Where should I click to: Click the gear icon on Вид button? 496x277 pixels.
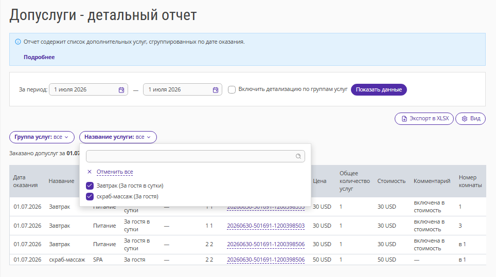click(465, 119)
